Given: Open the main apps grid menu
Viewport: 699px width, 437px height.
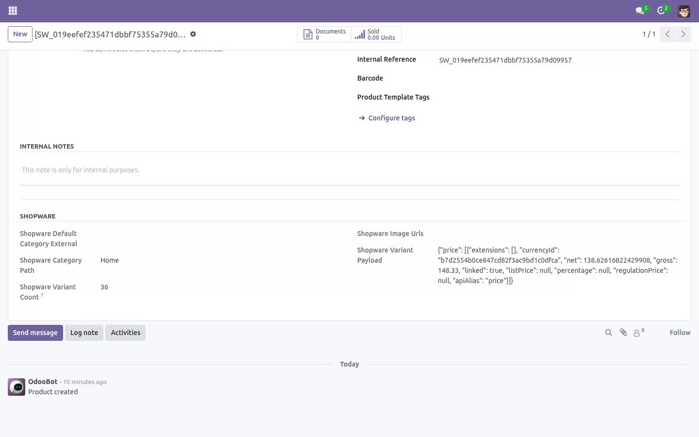Looking at the screenshot, I should tap(13, 11).
